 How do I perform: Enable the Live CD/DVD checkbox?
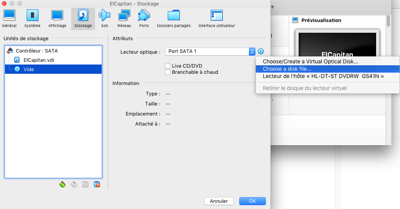168,66
